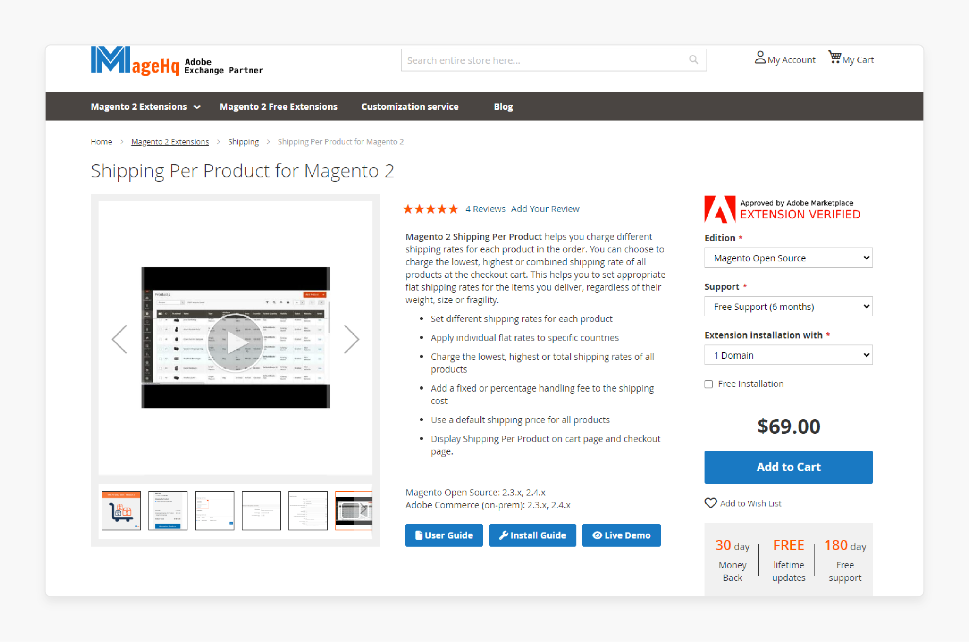Click Add Your Review link

click(x=545, y=209)
